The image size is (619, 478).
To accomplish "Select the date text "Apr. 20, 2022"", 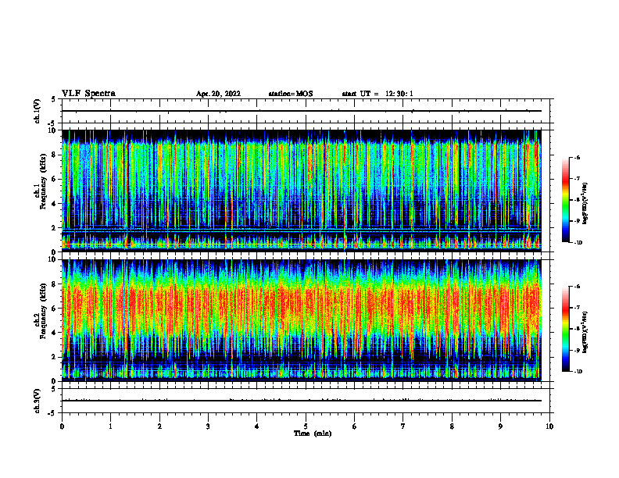I will coord(218,94).
